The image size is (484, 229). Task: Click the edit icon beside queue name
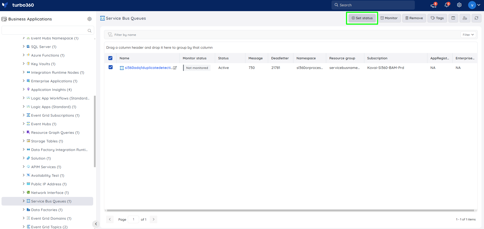175,68
